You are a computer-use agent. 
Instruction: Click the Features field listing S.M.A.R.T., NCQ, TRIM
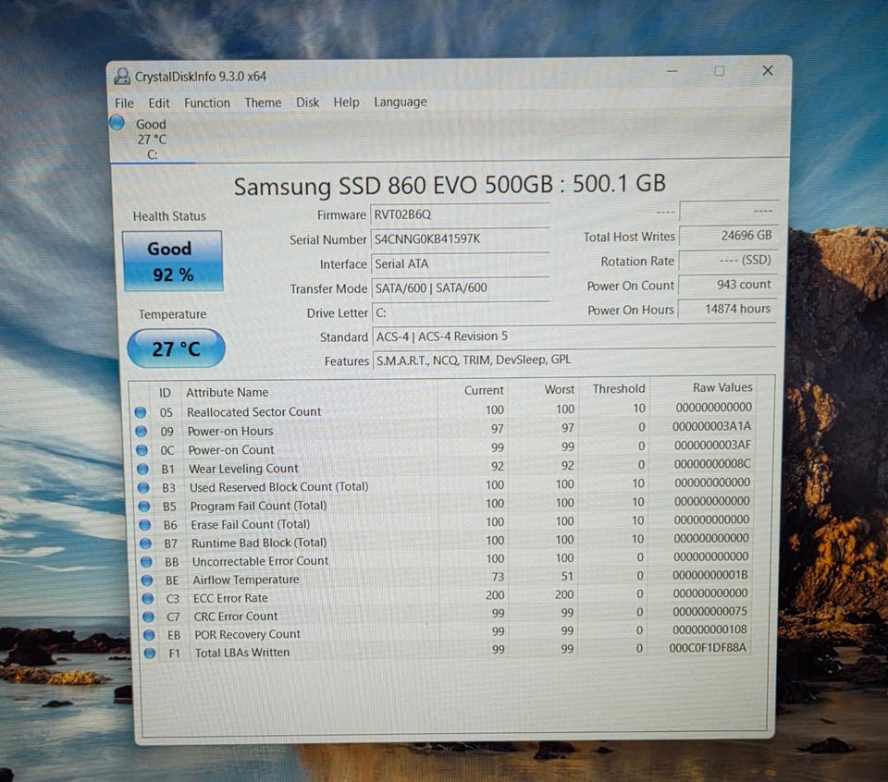(573, 360)
